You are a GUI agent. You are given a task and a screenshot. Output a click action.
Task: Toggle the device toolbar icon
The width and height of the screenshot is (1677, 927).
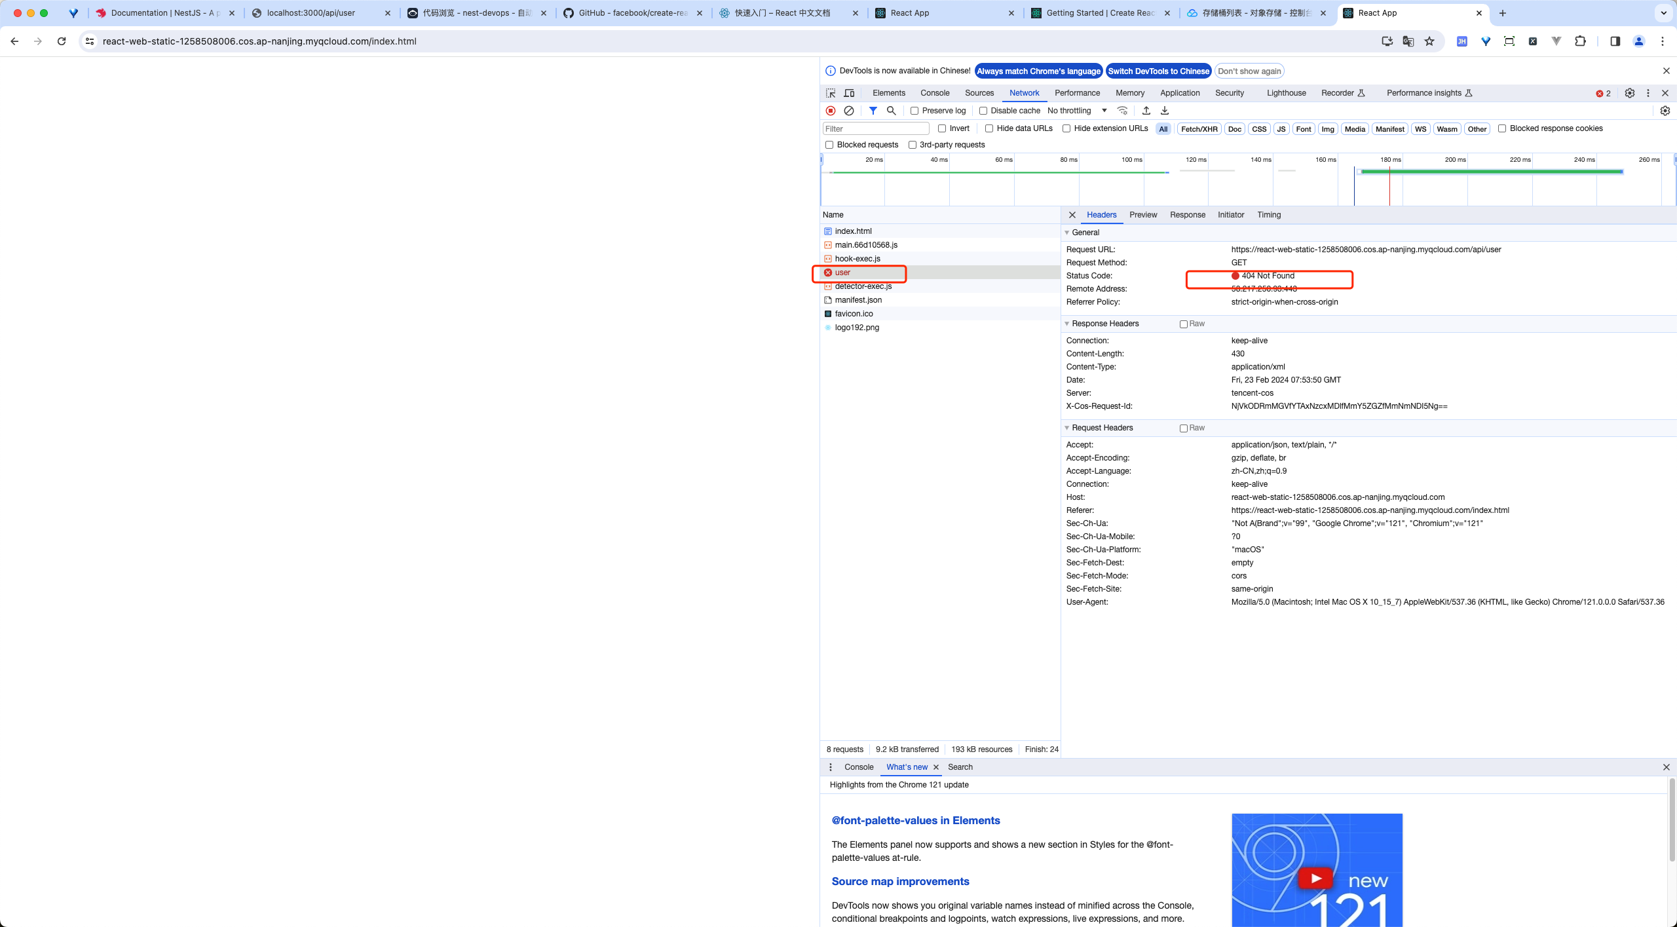coord(850,93)
